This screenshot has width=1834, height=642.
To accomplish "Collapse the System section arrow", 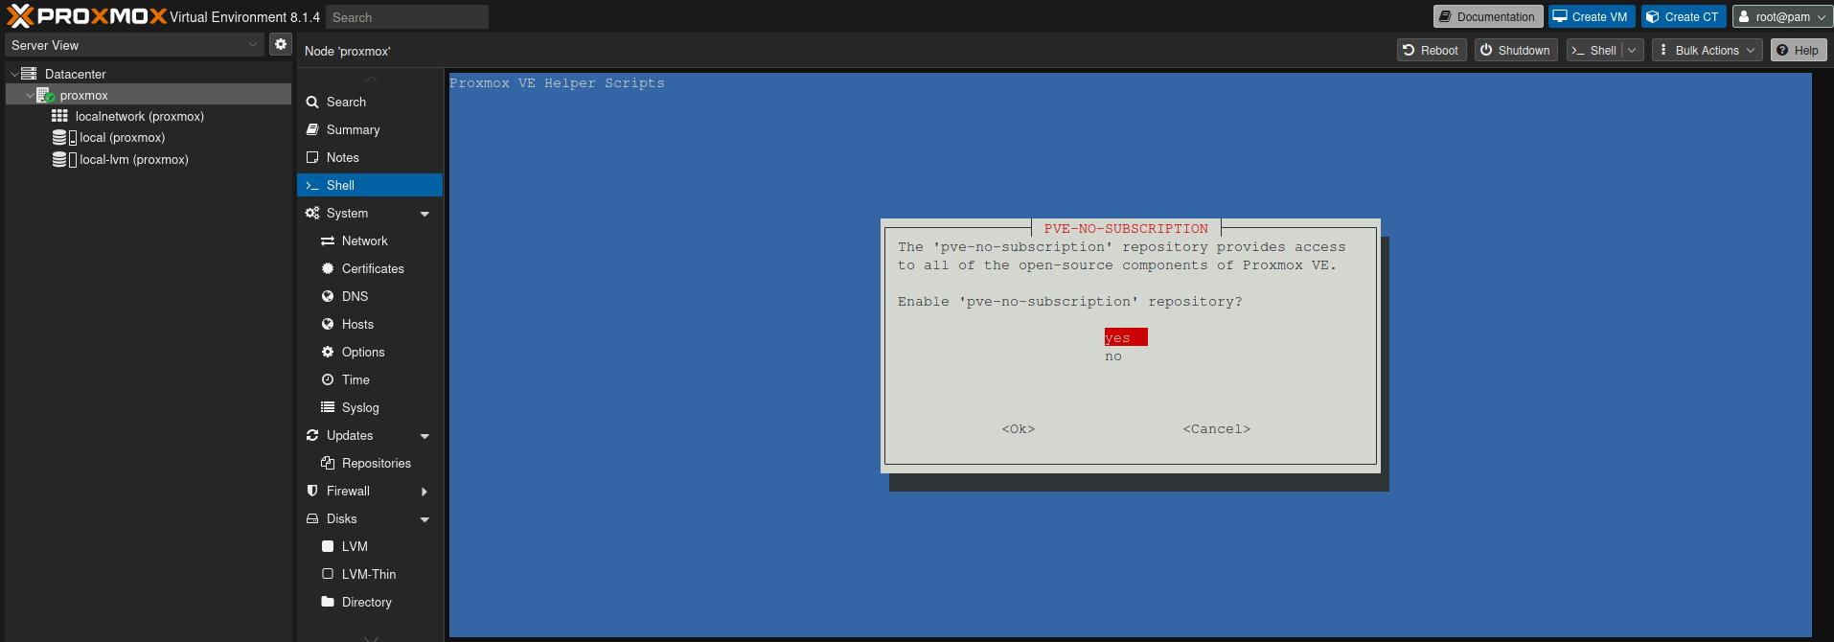I will (424, 214).
